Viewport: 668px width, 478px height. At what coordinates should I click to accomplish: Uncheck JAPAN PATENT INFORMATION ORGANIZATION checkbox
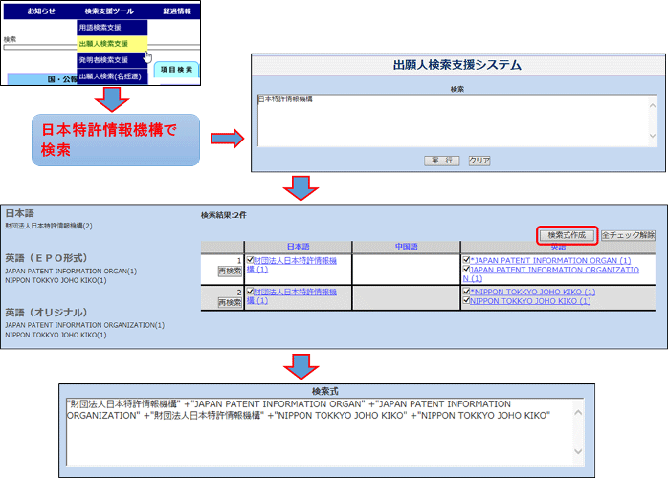pyautogui.click(x=466, y=269)
